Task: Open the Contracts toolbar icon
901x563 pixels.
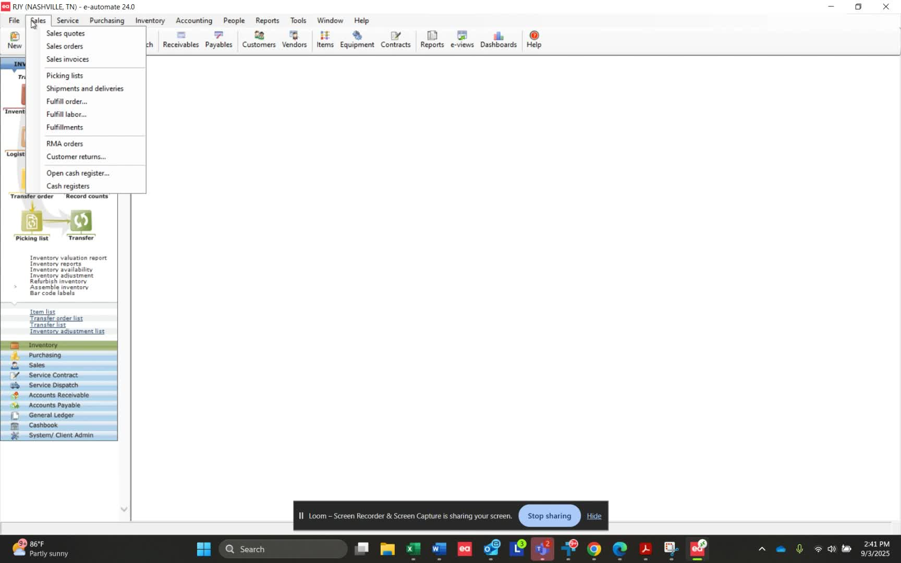Action: click(x=395, y=40)
